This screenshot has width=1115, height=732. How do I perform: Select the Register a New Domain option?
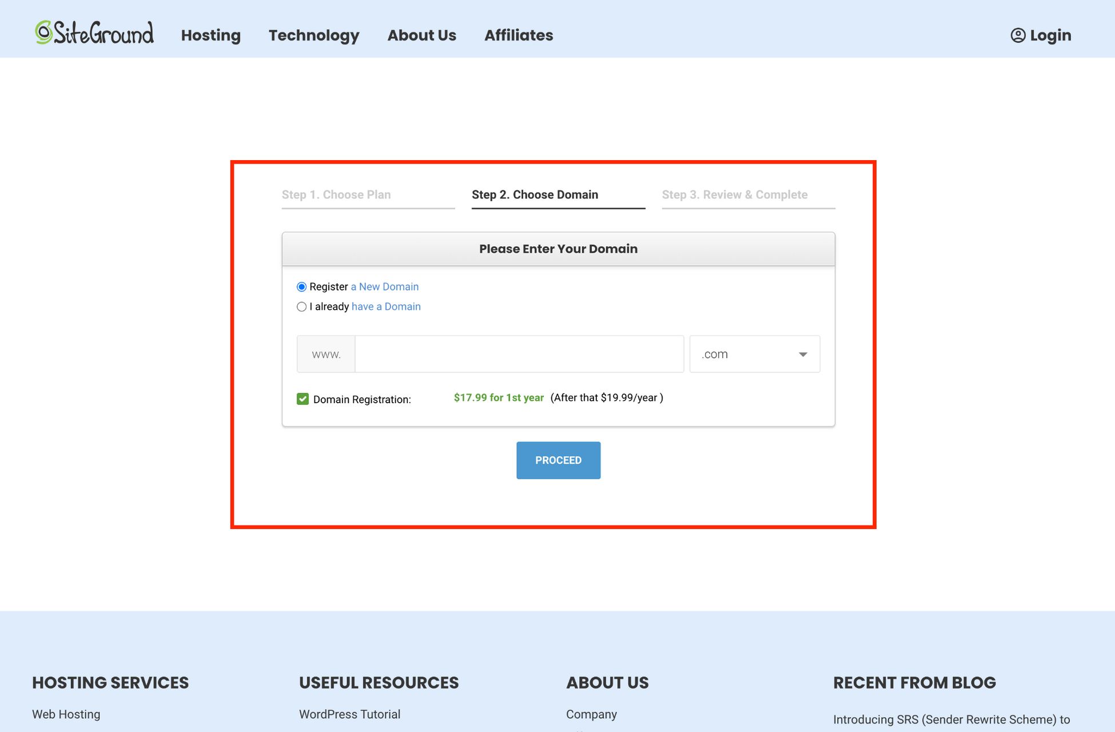[302, 287]
